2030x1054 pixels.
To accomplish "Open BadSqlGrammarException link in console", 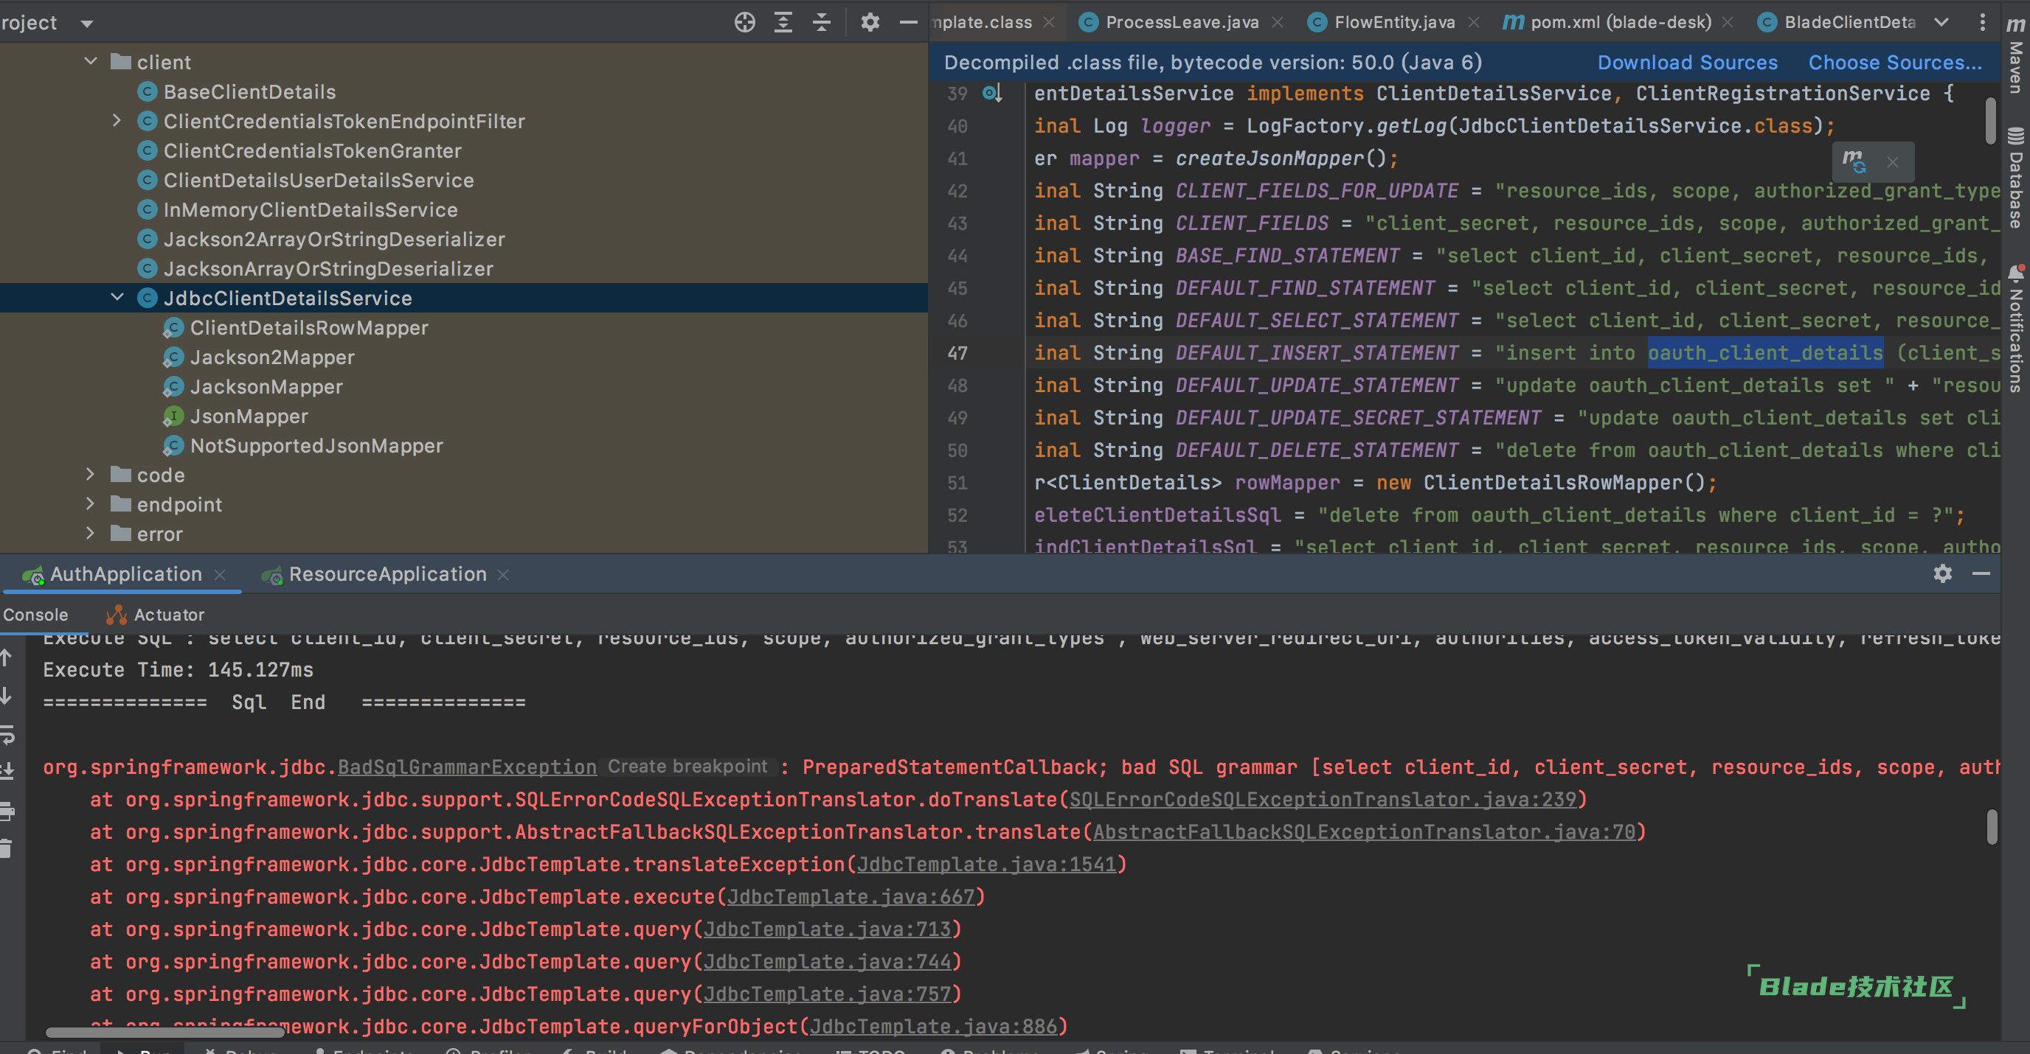I will click(466, 767).
